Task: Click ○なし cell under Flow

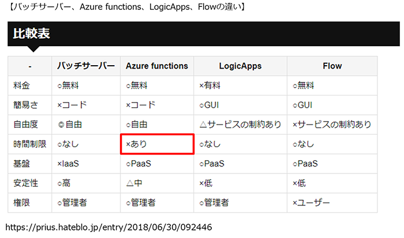Action: [332, 144]
